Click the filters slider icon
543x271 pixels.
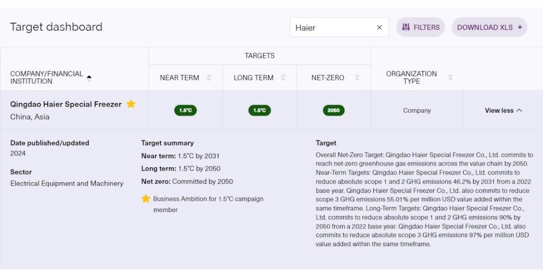click(406, 28)
